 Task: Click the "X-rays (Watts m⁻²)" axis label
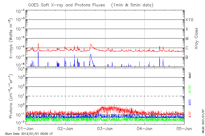(11, 38)
